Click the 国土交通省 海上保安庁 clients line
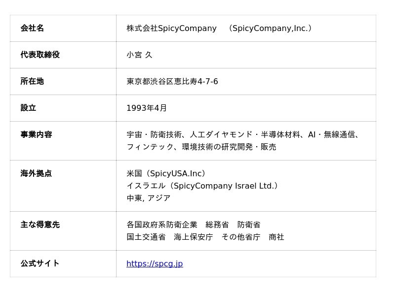 coord(205,237)
